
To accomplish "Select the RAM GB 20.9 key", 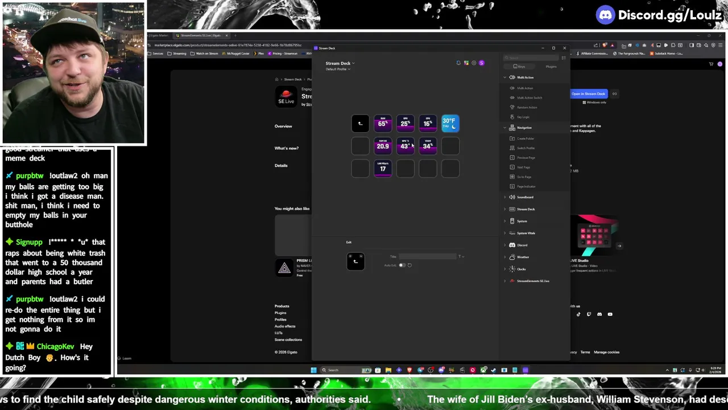I will tap(383, 146).
